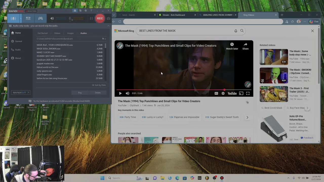Click video progress bar scrubber

point(224,89)
